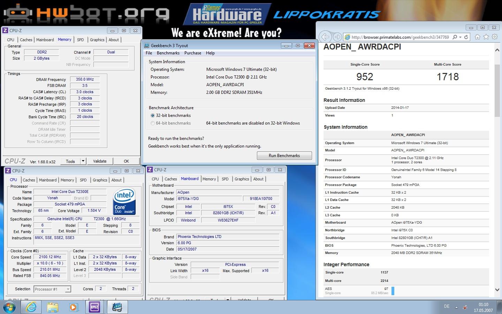
Task: Click the FSB:DRAM 3:5 value
Action: (85, 85)
